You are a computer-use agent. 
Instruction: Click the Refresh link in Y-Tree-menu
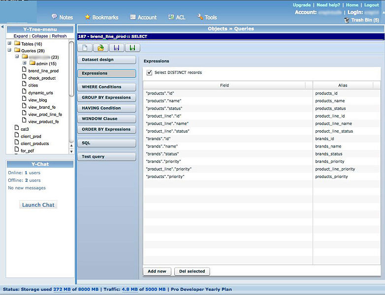59,36
